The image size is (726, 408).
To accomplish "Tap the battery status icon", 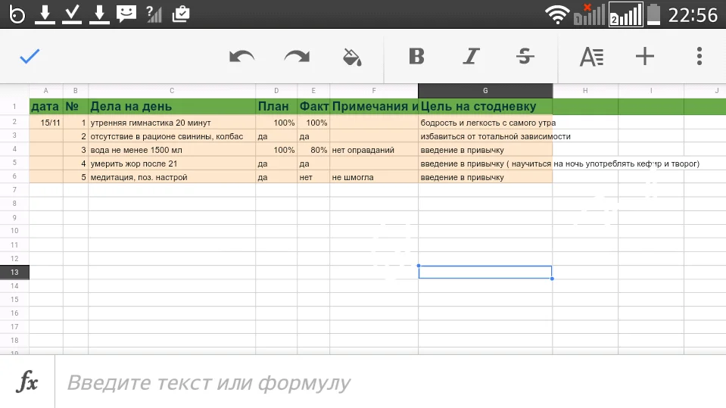I will pyautogui.click(x=653, y=14).
